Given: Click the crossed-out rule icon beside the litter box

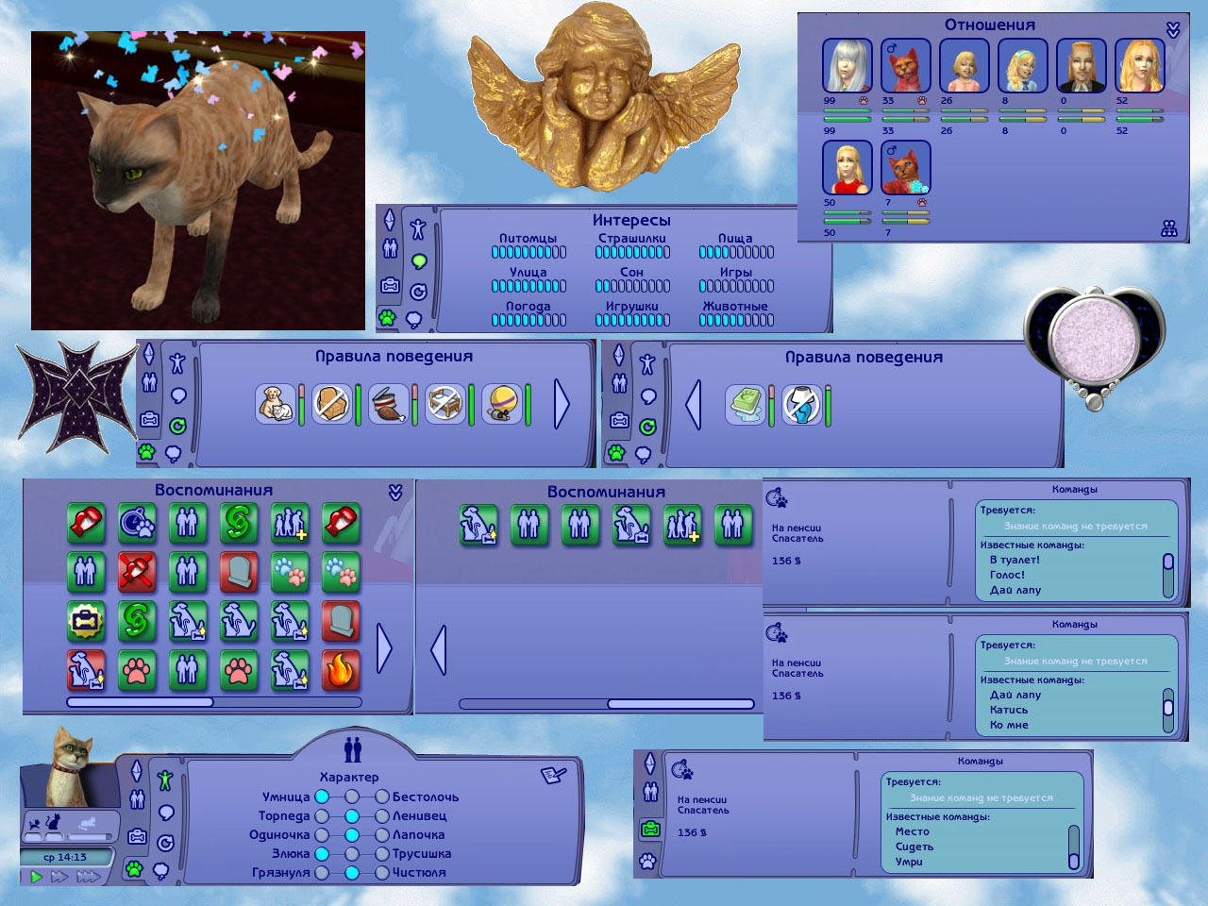Looking at the screenshot, I should click(x=802, y=404).
